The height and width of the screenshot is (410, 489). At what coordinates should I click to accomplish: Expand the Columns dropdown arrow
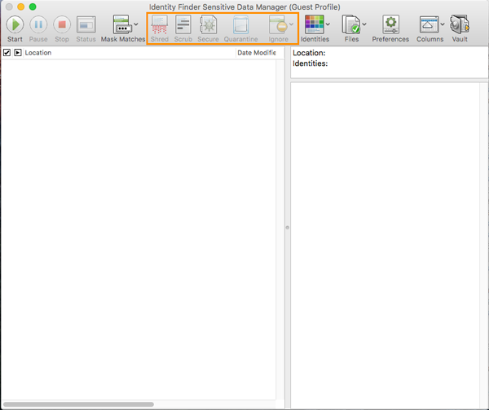tap(443, 24)
